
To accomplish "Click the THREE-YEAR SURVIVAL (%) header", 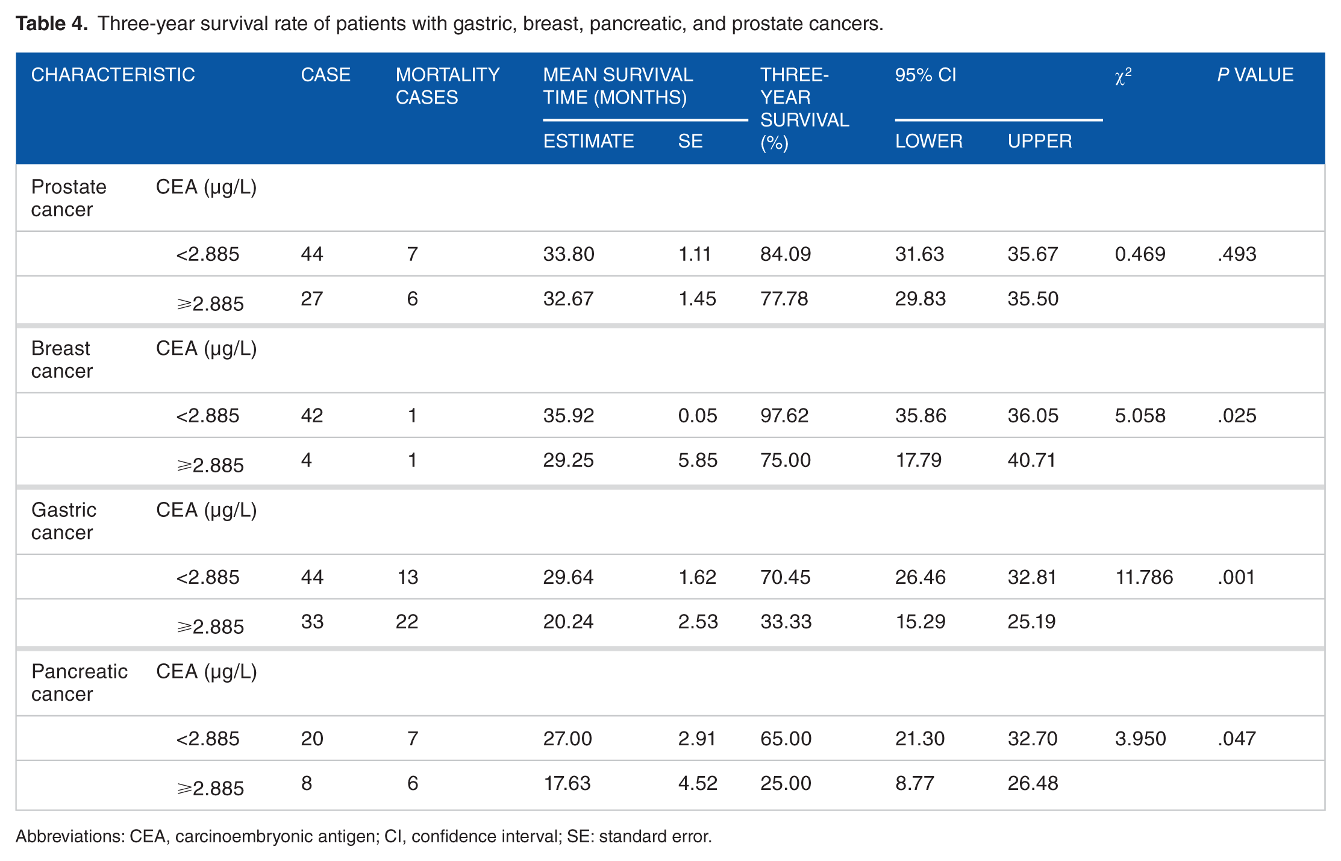I will (804, 108).
